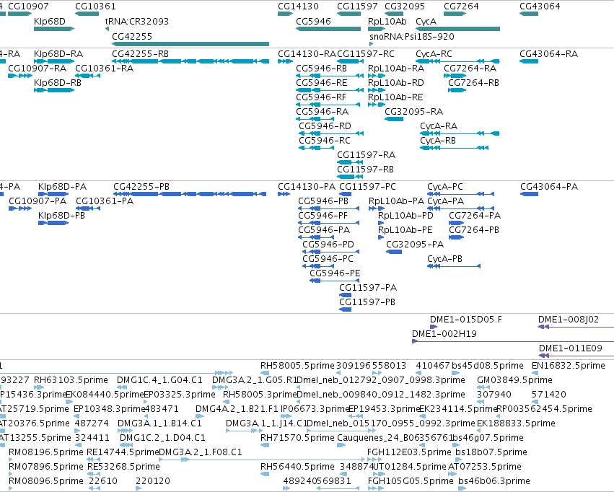Click transcript label CG7264-RA
Viewport: 614px width, 492px height.
click(x=470, y=68)
